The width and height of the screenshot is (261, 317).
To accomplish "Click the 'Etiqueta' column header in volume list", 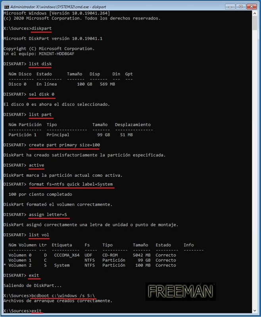I will [x=62, y=245].
